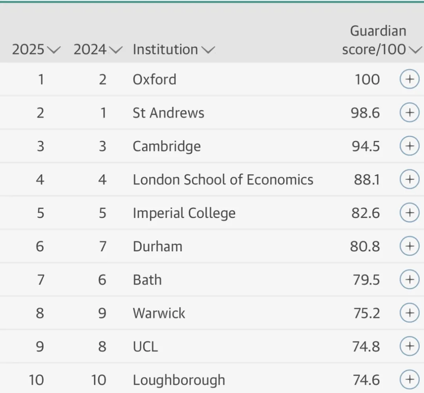Click plus icon for London School of Economics
Image resolution: width=424 pixels, height=393 pixels.
[409, 180]
